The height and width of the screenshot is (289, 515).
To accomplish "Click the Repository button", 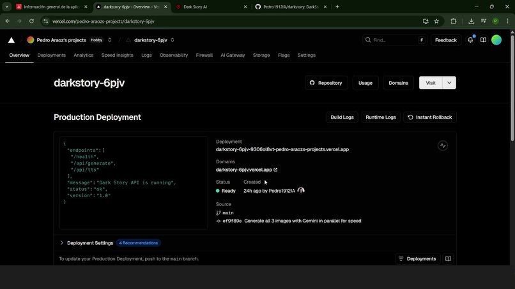I will coord(326,83).
